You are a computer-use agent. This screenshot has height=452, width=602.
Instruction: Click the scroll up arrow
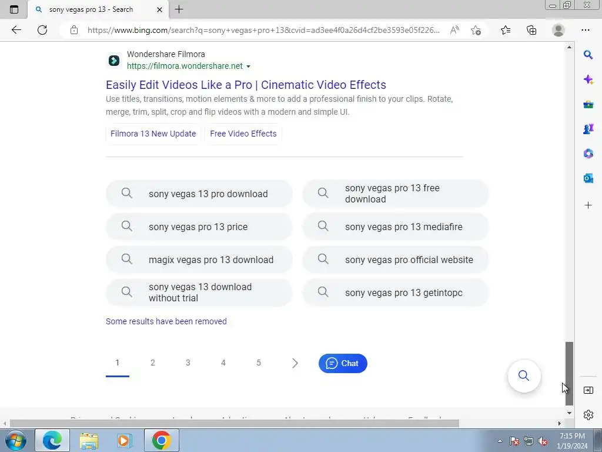tap(569, 47)
